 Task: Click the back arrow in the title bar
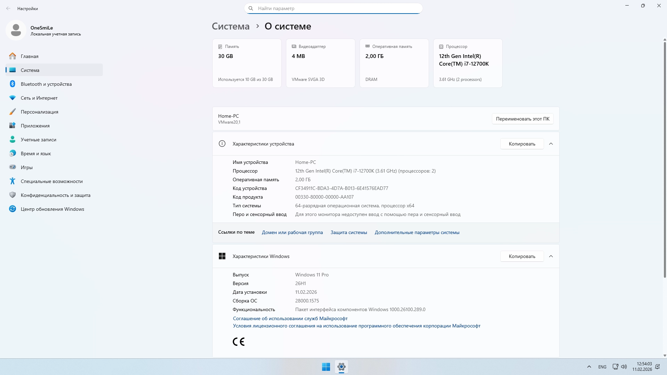[8, 8]
